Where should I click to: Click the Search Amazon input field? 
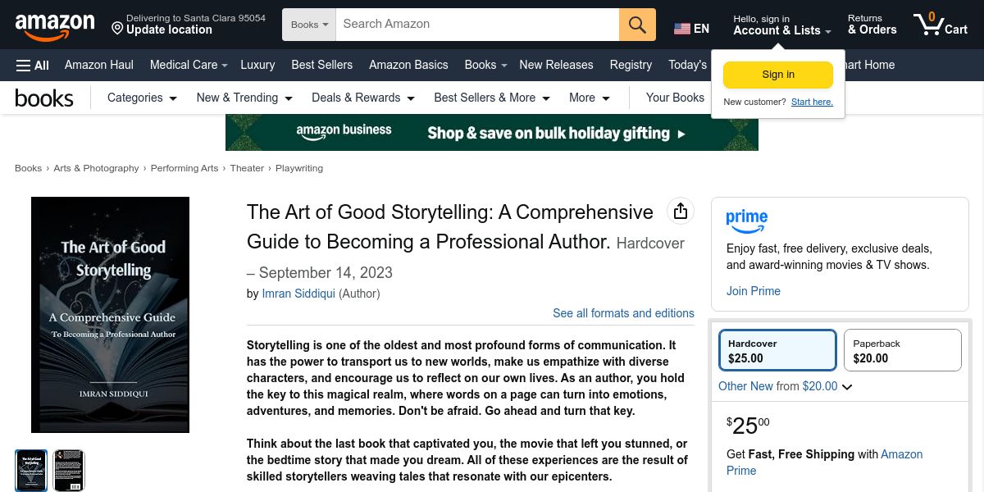pyautogui.click(x=477, y=25)
